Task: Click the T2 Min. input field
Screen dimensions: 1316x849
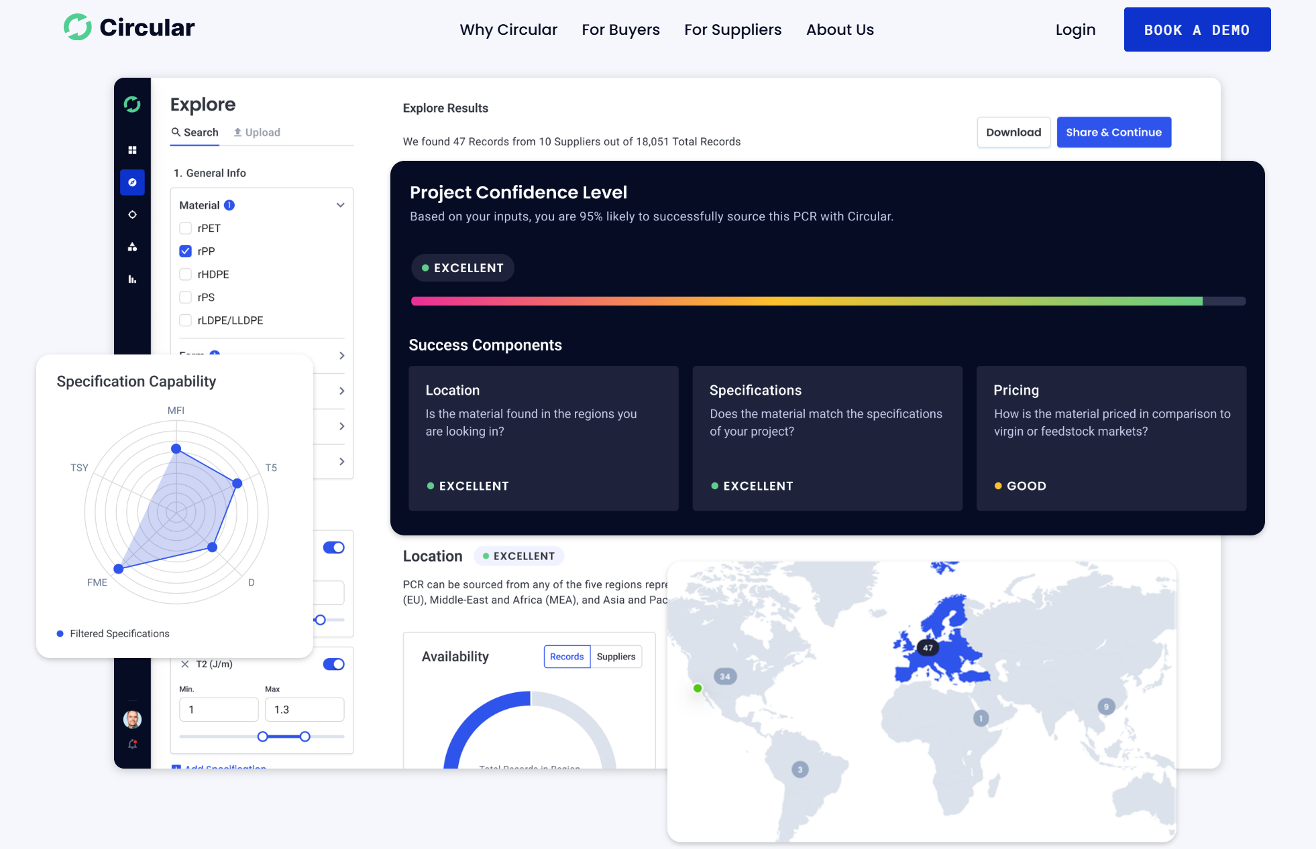Action: [x=219, y=710]
